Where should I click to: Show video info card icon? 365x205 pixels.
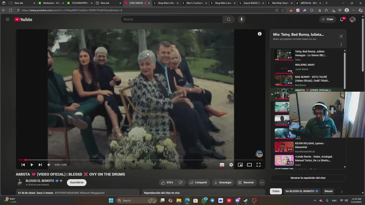click(x=259, y=34)
